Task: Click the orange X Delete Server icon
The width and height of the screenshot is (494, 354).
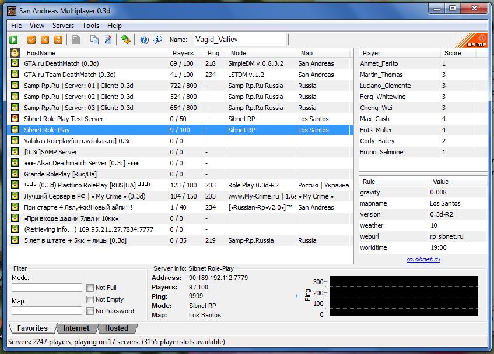Action: point(45,40)
